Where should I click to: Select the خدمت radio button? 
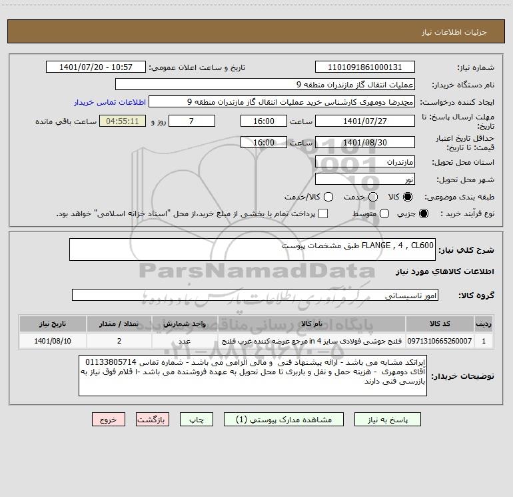pyautogui.click(x=373, y=197)
